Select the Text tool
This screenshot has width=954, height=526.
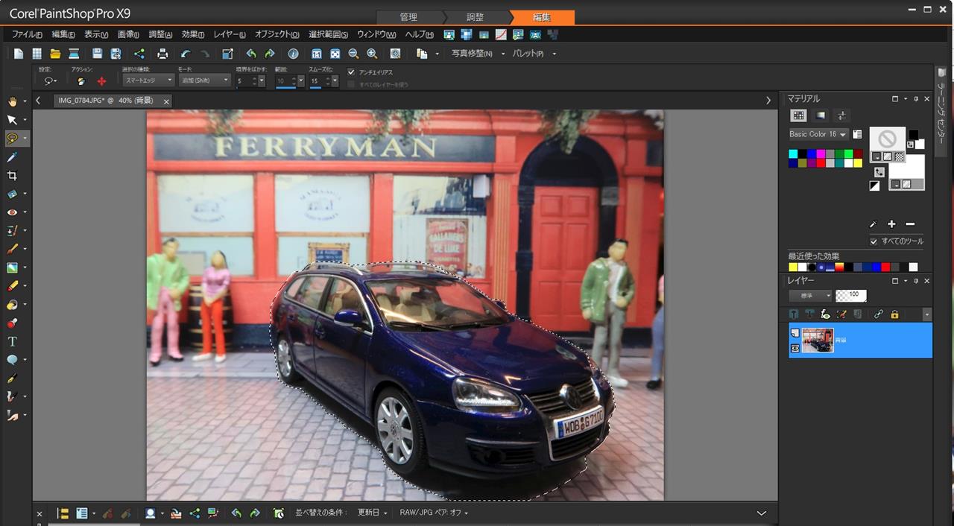pyautogui.click(x=12, y=341)
